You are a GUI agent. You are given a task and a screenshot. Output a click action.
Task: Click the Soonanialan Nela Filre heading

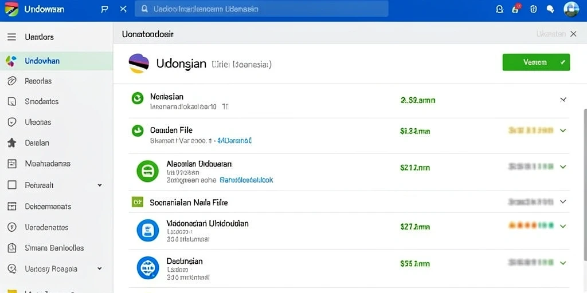(189, 203)
